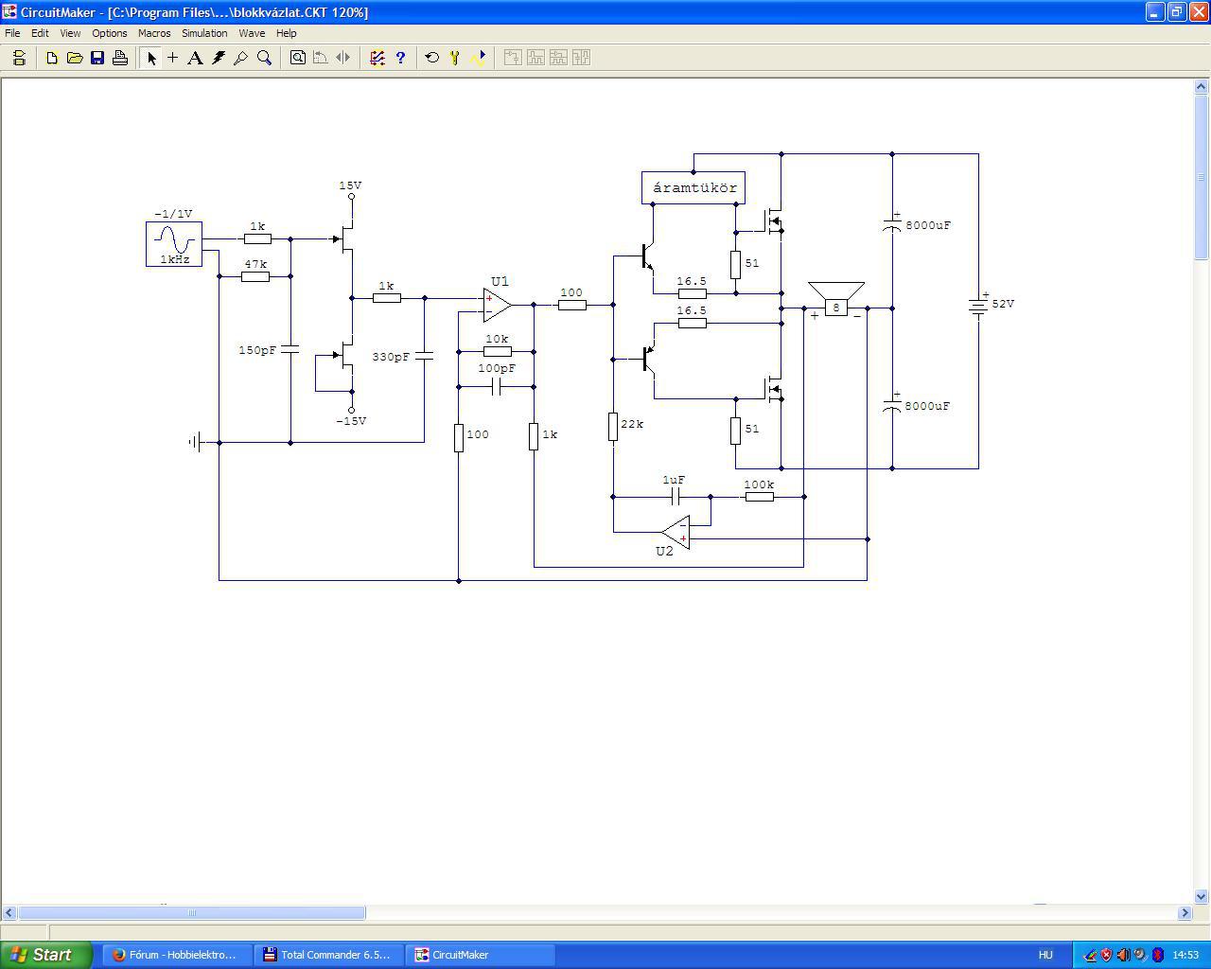Click the Reset simulation icon

432,58
